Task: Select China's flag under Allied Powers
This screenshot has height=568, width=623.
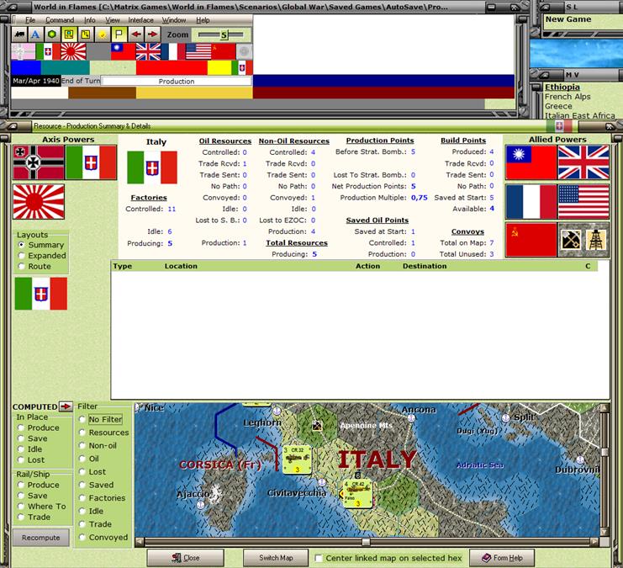Action: 531,162
